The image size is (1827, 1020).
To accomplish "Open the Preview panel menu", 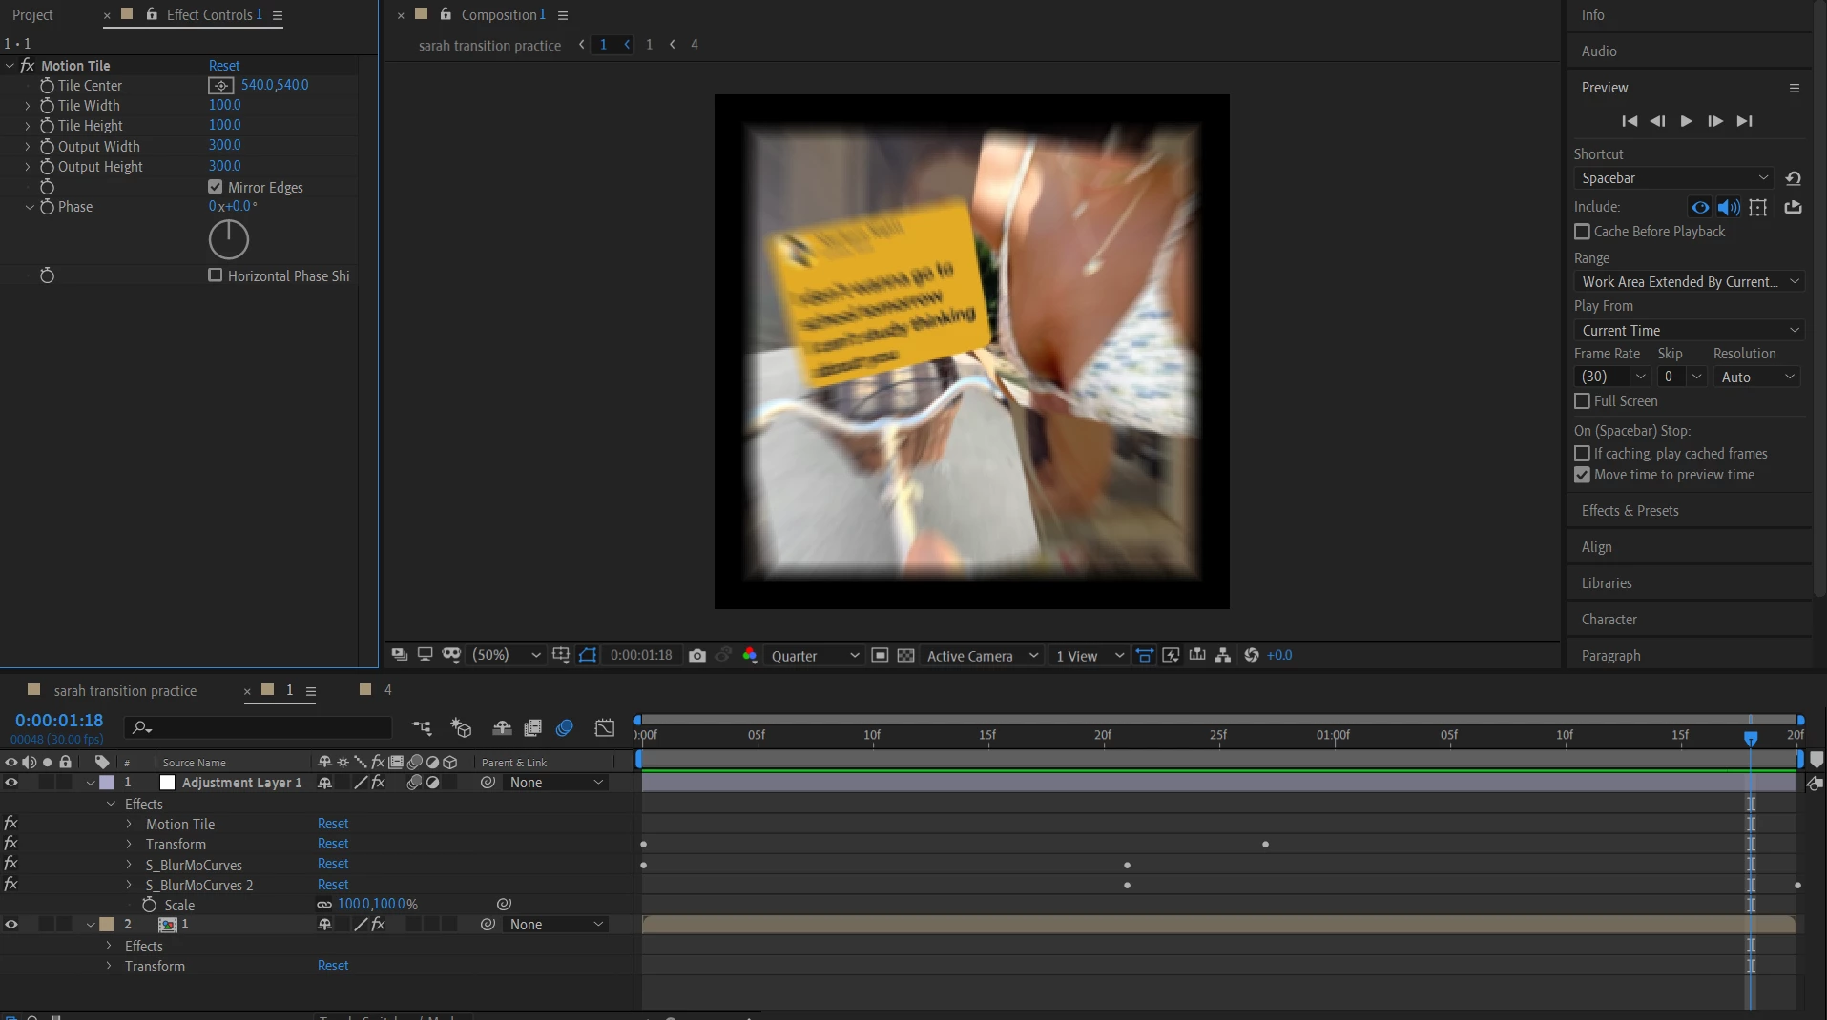I will 1794,88.
